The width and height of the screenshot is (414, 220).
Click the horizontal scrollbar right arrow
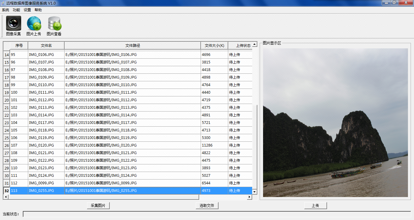250,197
